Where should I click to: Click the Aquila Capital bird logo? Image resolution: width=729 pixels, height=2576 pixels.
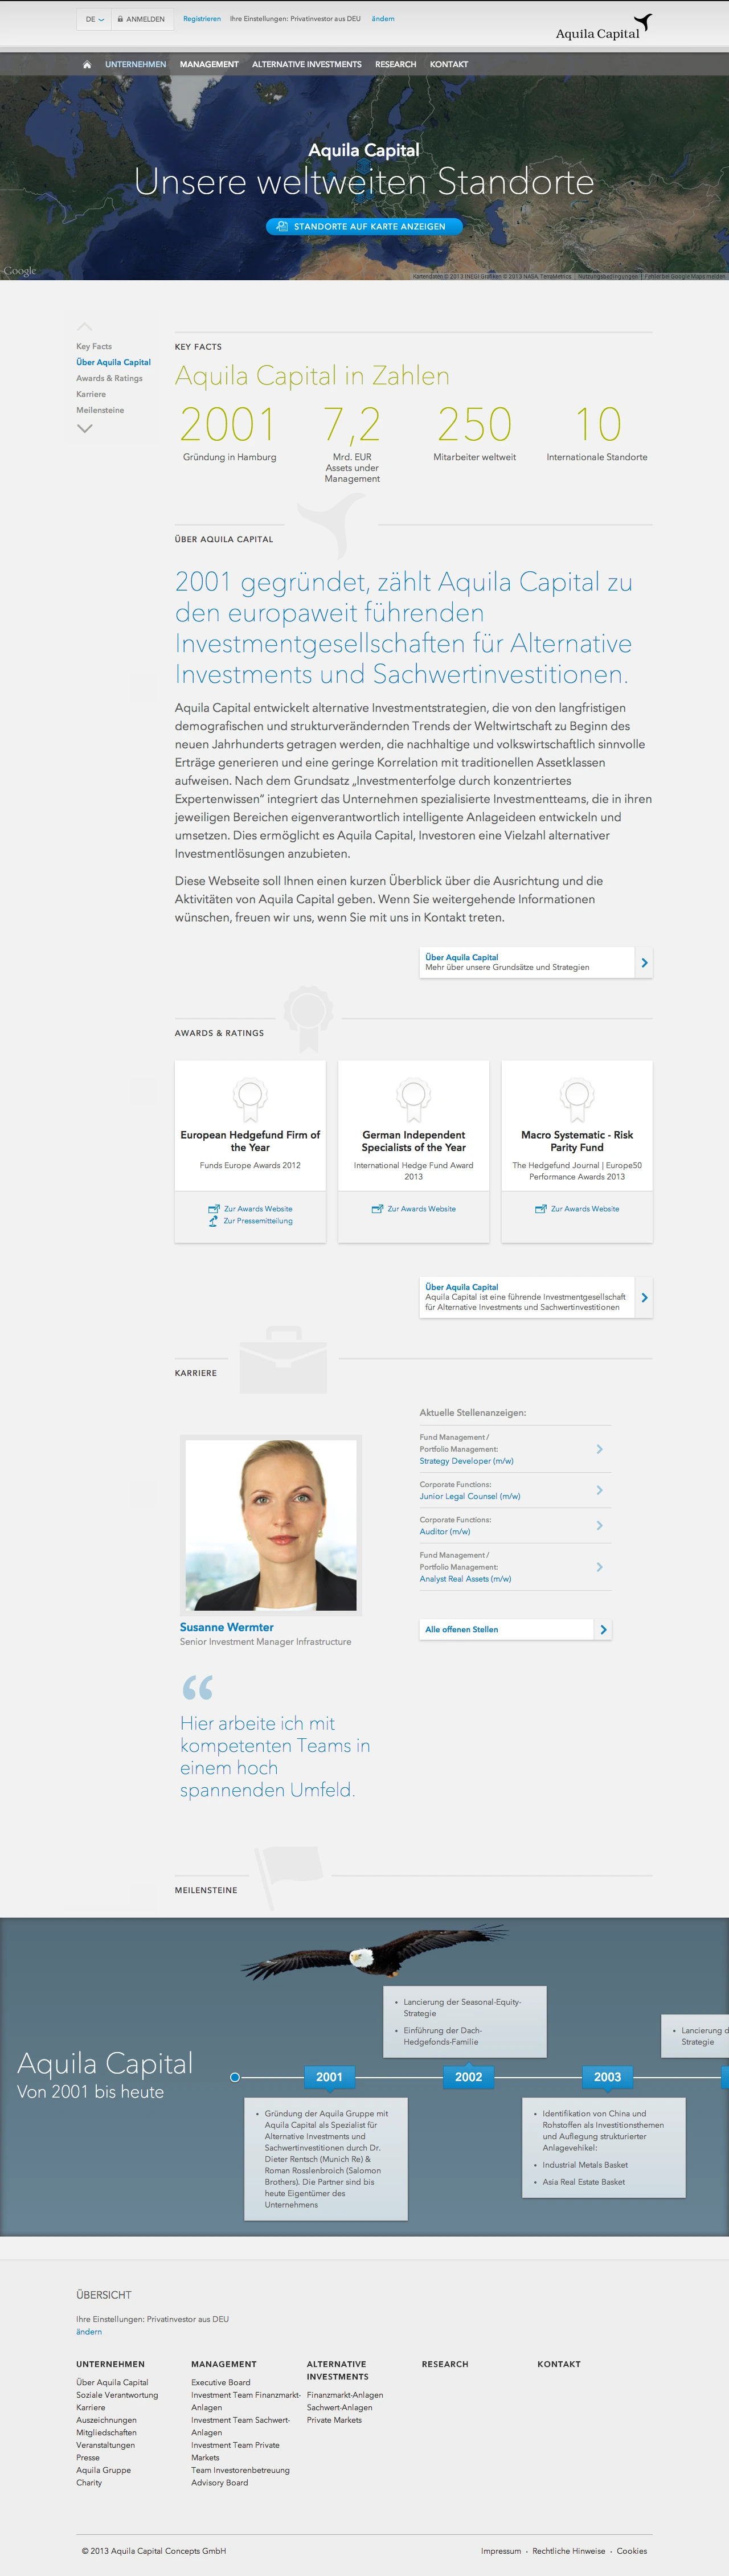(643, 22)
